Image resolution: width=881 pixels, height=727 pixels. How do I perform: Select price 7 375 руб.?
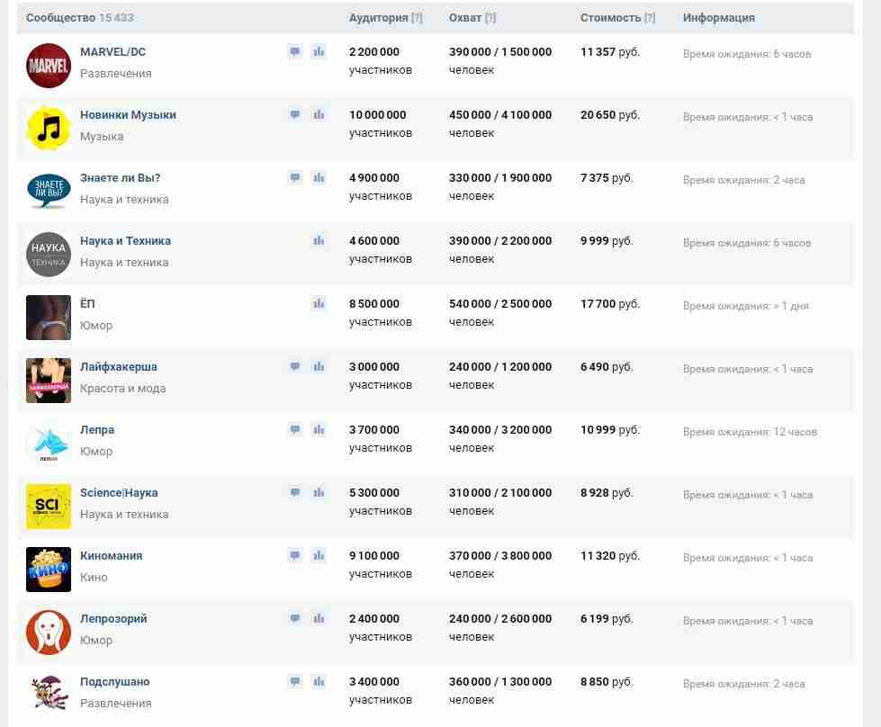tap(607, 177)
